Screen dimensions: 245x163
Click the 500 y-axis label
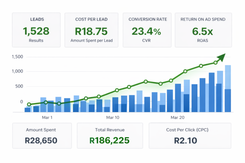click(x=19, y=86)
